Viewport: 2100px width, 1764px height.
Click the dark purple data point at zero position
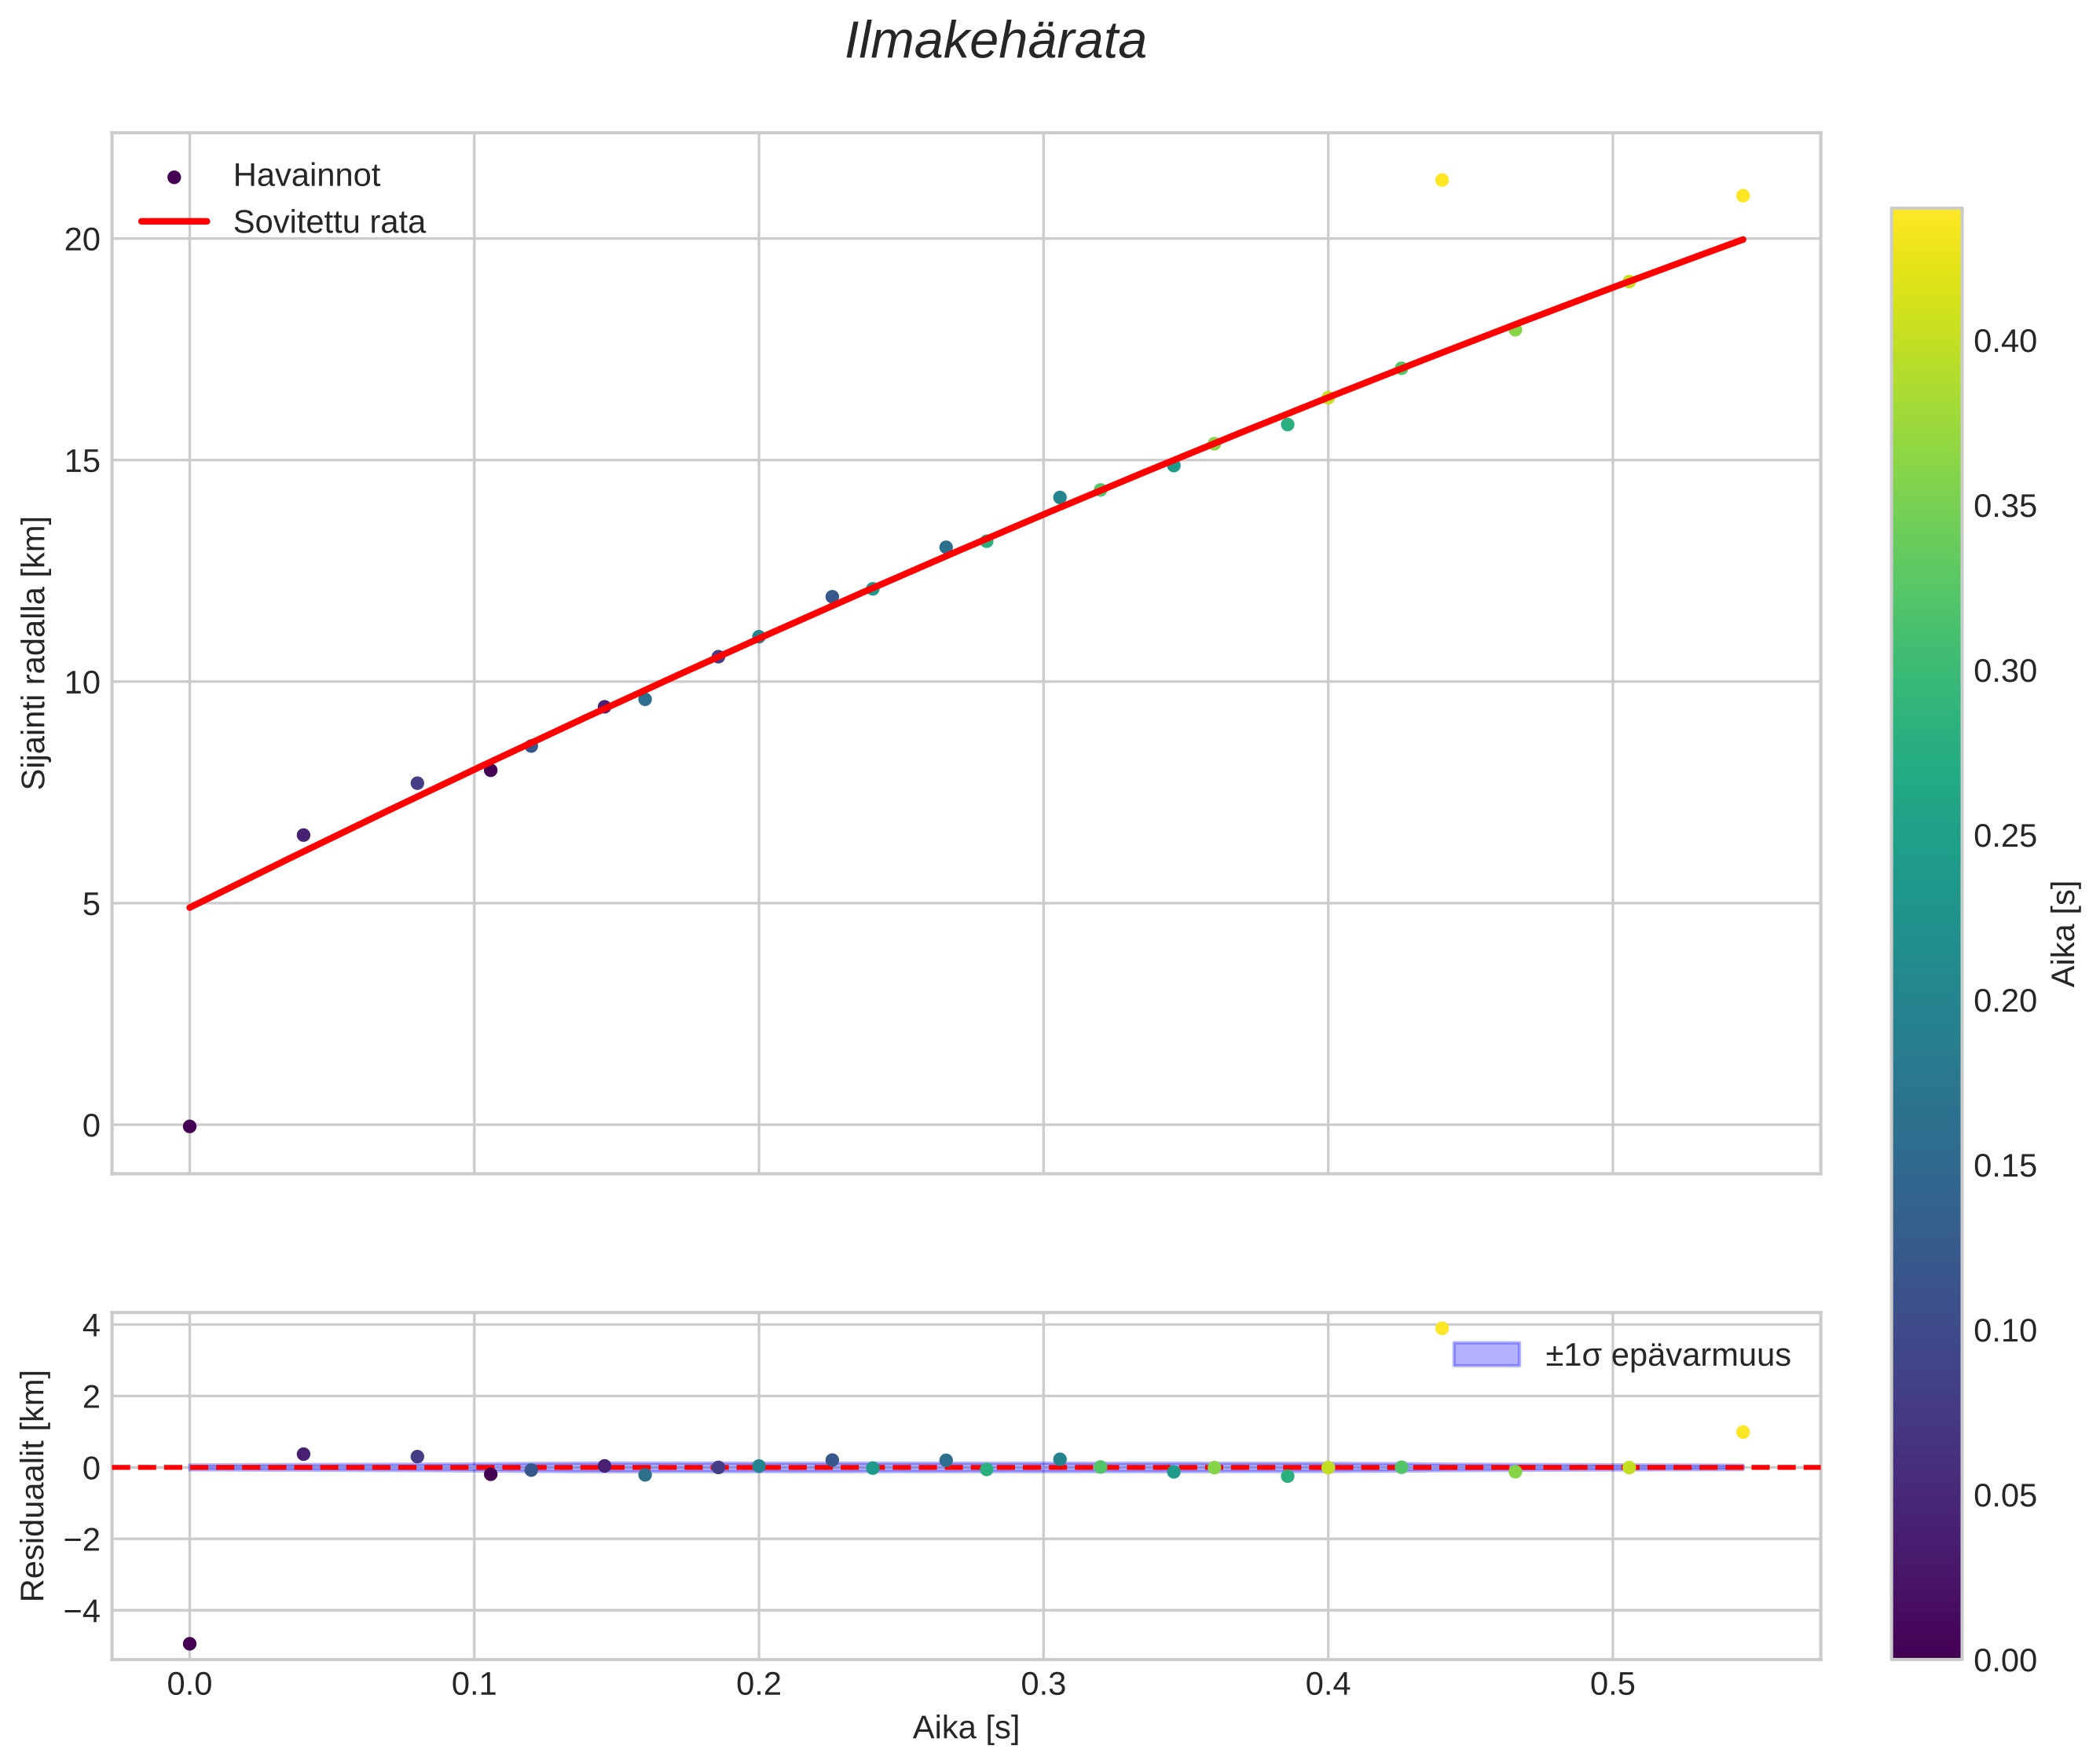point(189,1126)
